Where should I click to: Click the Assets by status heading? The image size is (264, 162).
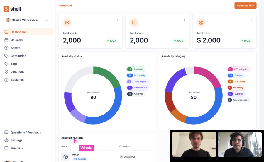[72, 56]
